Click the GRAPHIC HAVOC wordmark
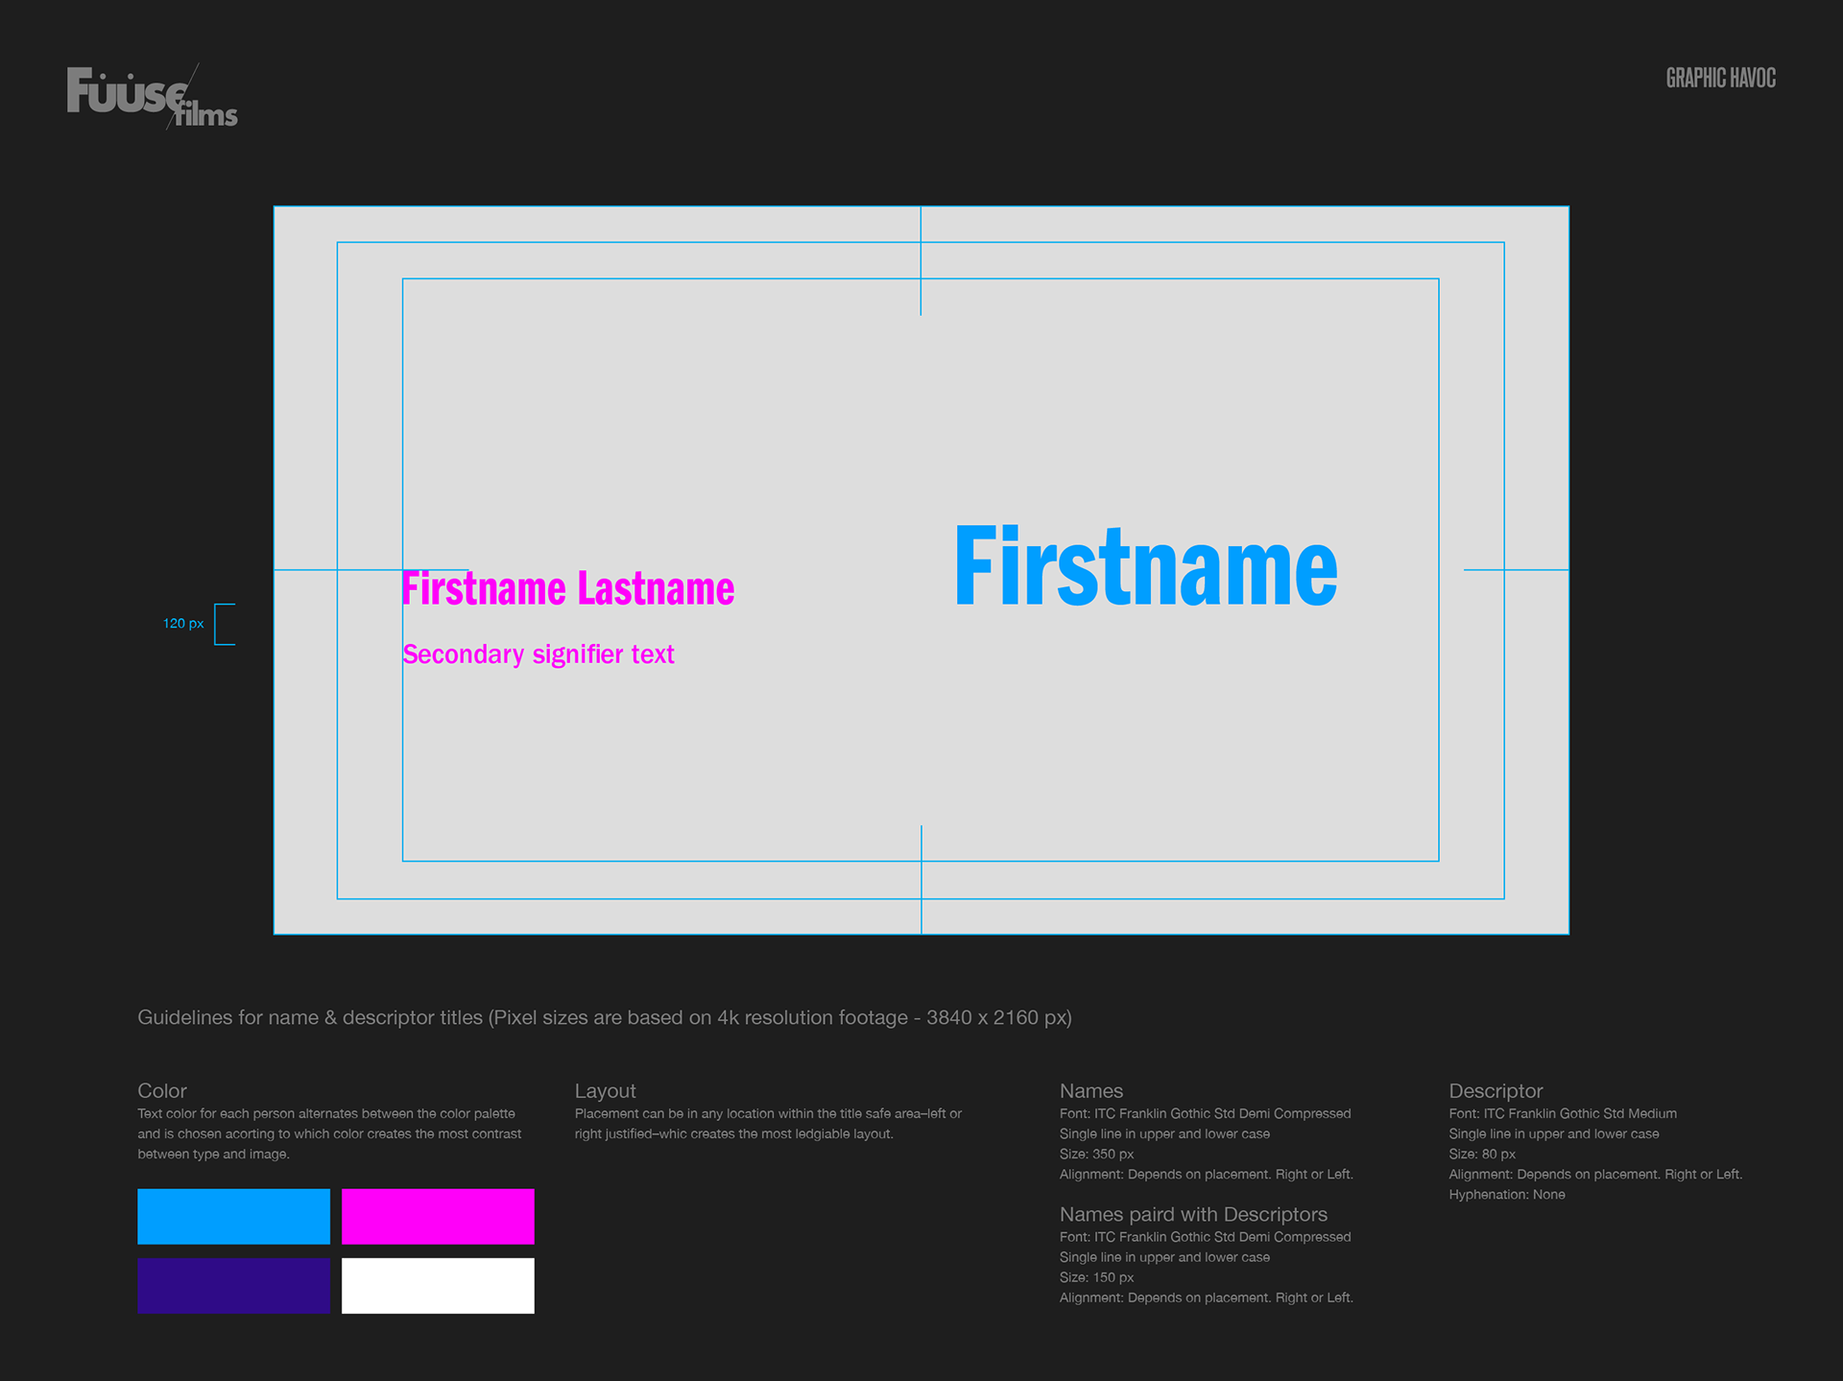Screen dimensions: 1843x1381 point(1720,79)
